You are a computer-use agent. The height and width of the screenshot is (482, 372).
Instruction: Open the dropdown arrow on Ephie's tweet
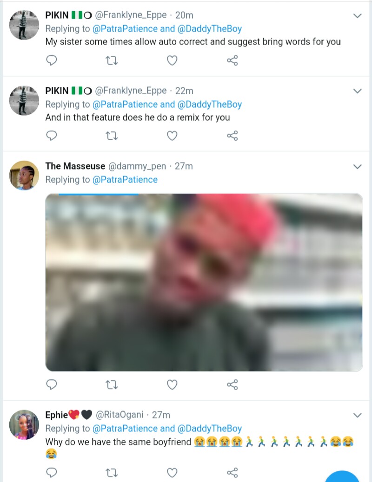tap(357, 415)
